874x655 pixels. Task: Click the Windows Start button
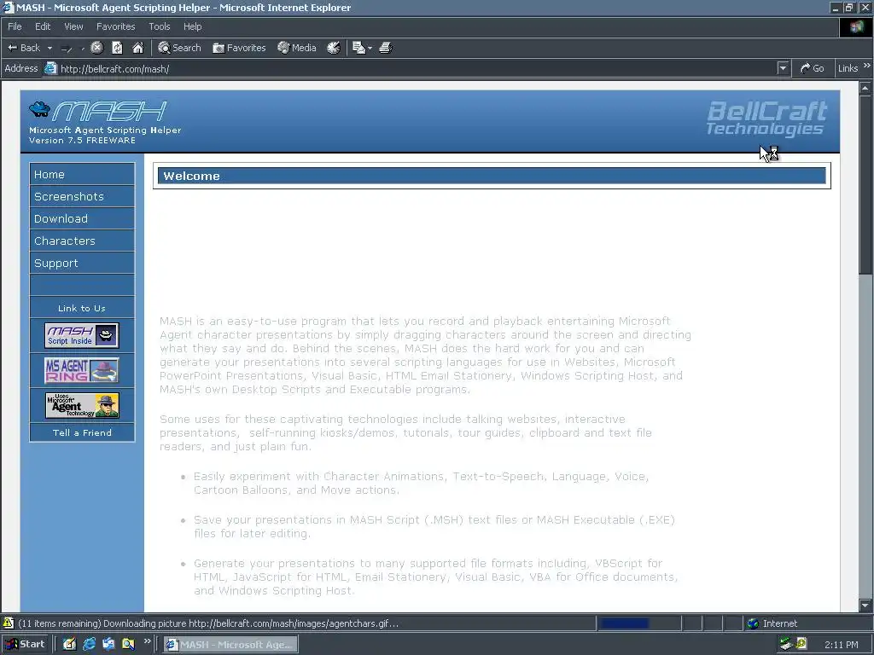pyautogui.click(x=26, y=645)
